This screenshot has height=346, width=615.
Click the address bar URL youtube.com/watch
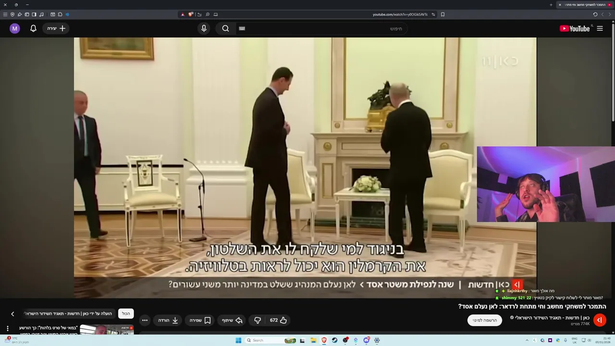coord(400,14)
